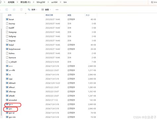
Task: Sort by the 名称 column header
Action: [10, 15]
